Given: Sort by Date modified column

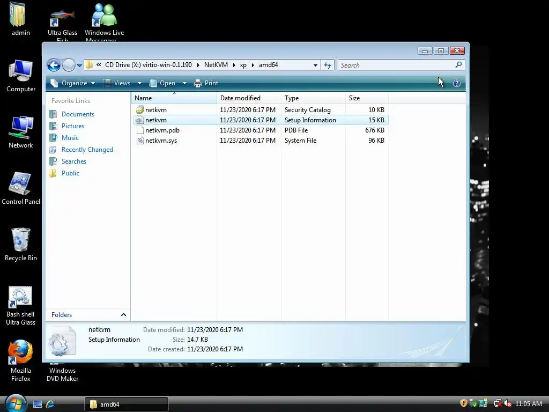Looking at the screenshot, I should (249, 98).
